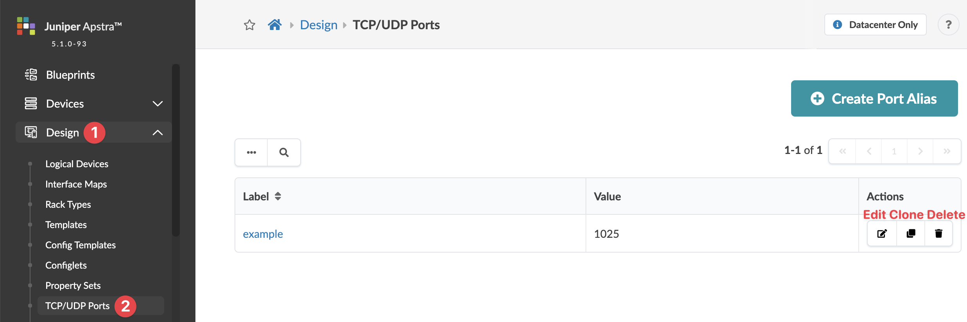Collapse the Design menu chevron
967x322 pixels.
click(x=158, y=133)
